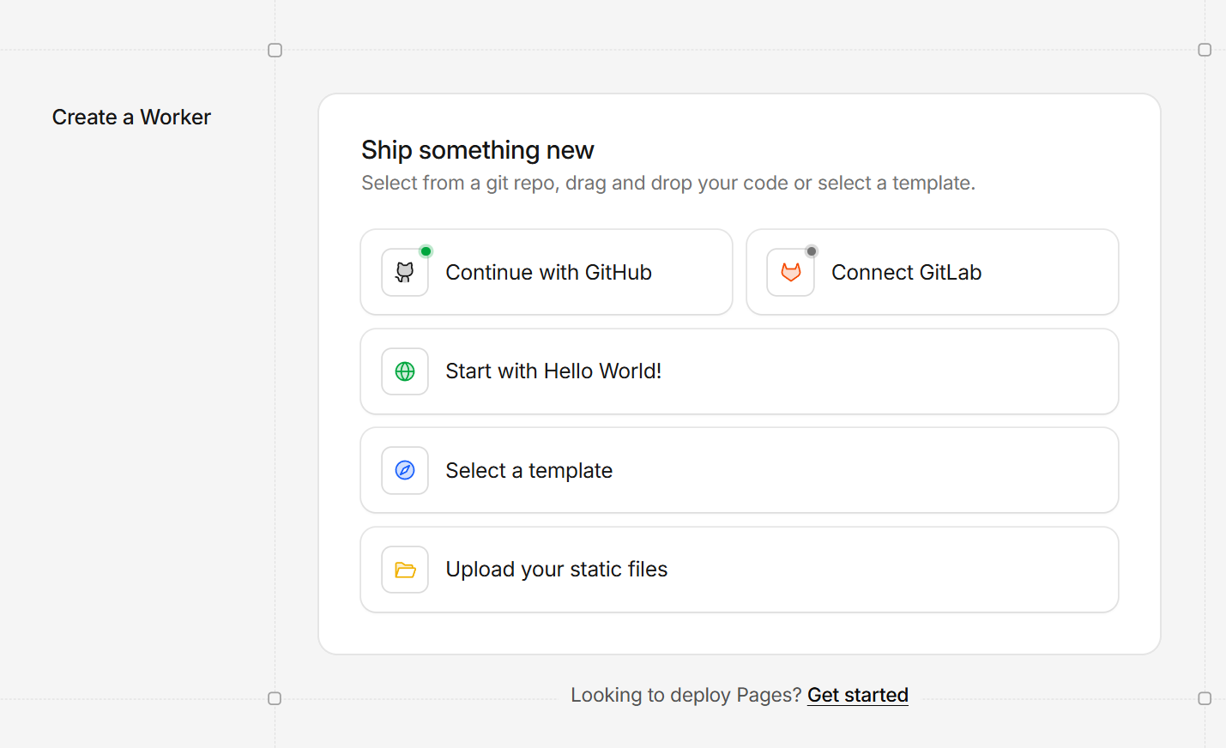Open the Select a template label
The width and height of the screenshot is (1226, 748).
click(x=528, y=471)
